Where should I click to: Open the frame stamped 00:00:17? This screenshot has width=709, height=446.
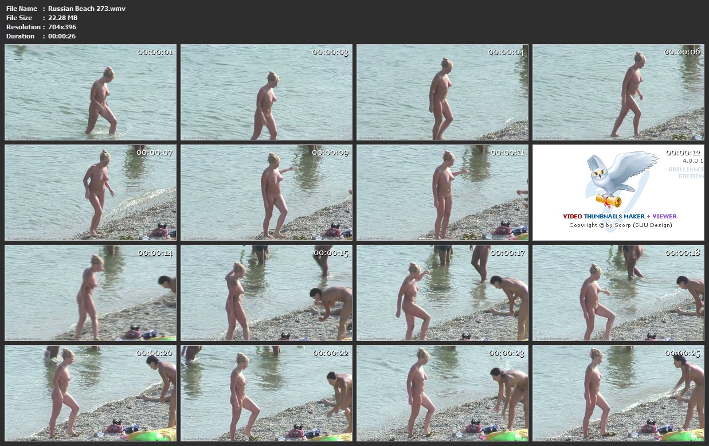pos(442,293)
